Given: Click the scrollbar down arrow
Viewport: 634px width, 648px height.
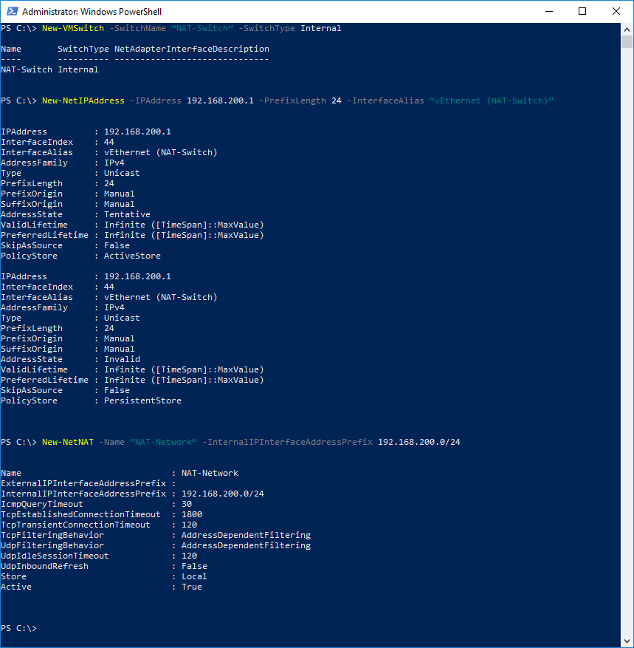Looking at the screenshot, I should (x=627, y=642).
